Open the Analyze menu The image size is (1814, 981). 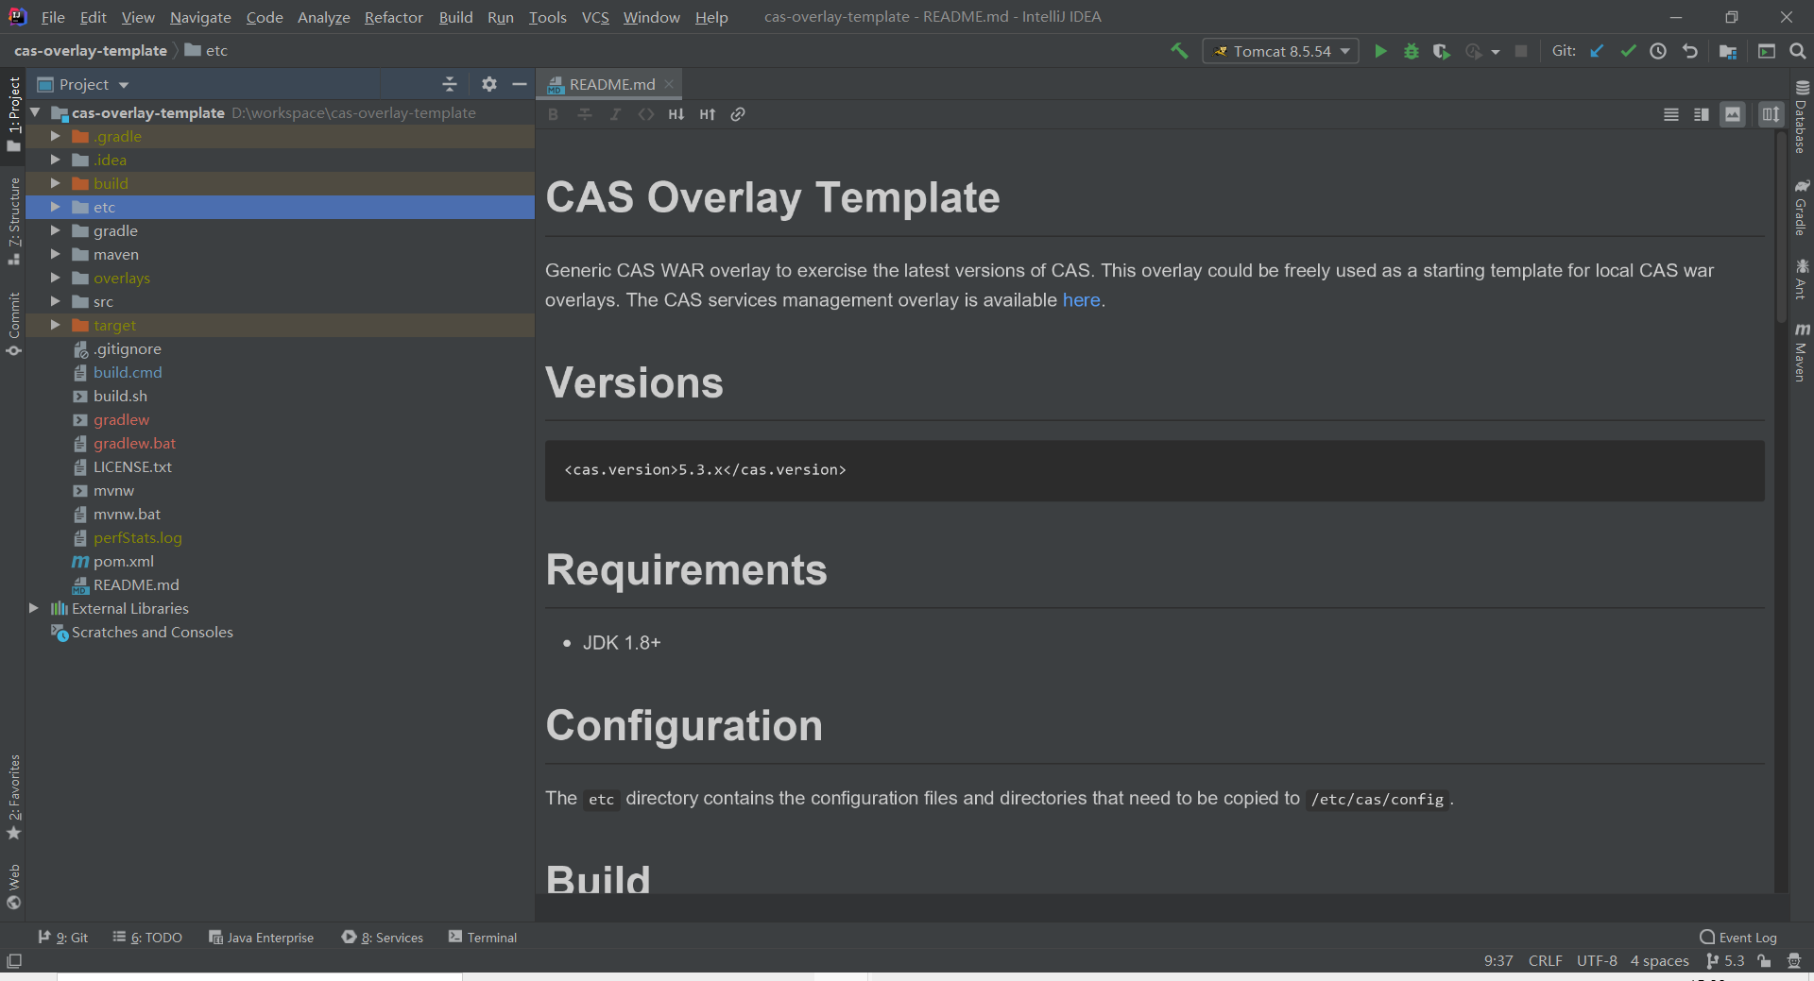[x=323, y=17]
